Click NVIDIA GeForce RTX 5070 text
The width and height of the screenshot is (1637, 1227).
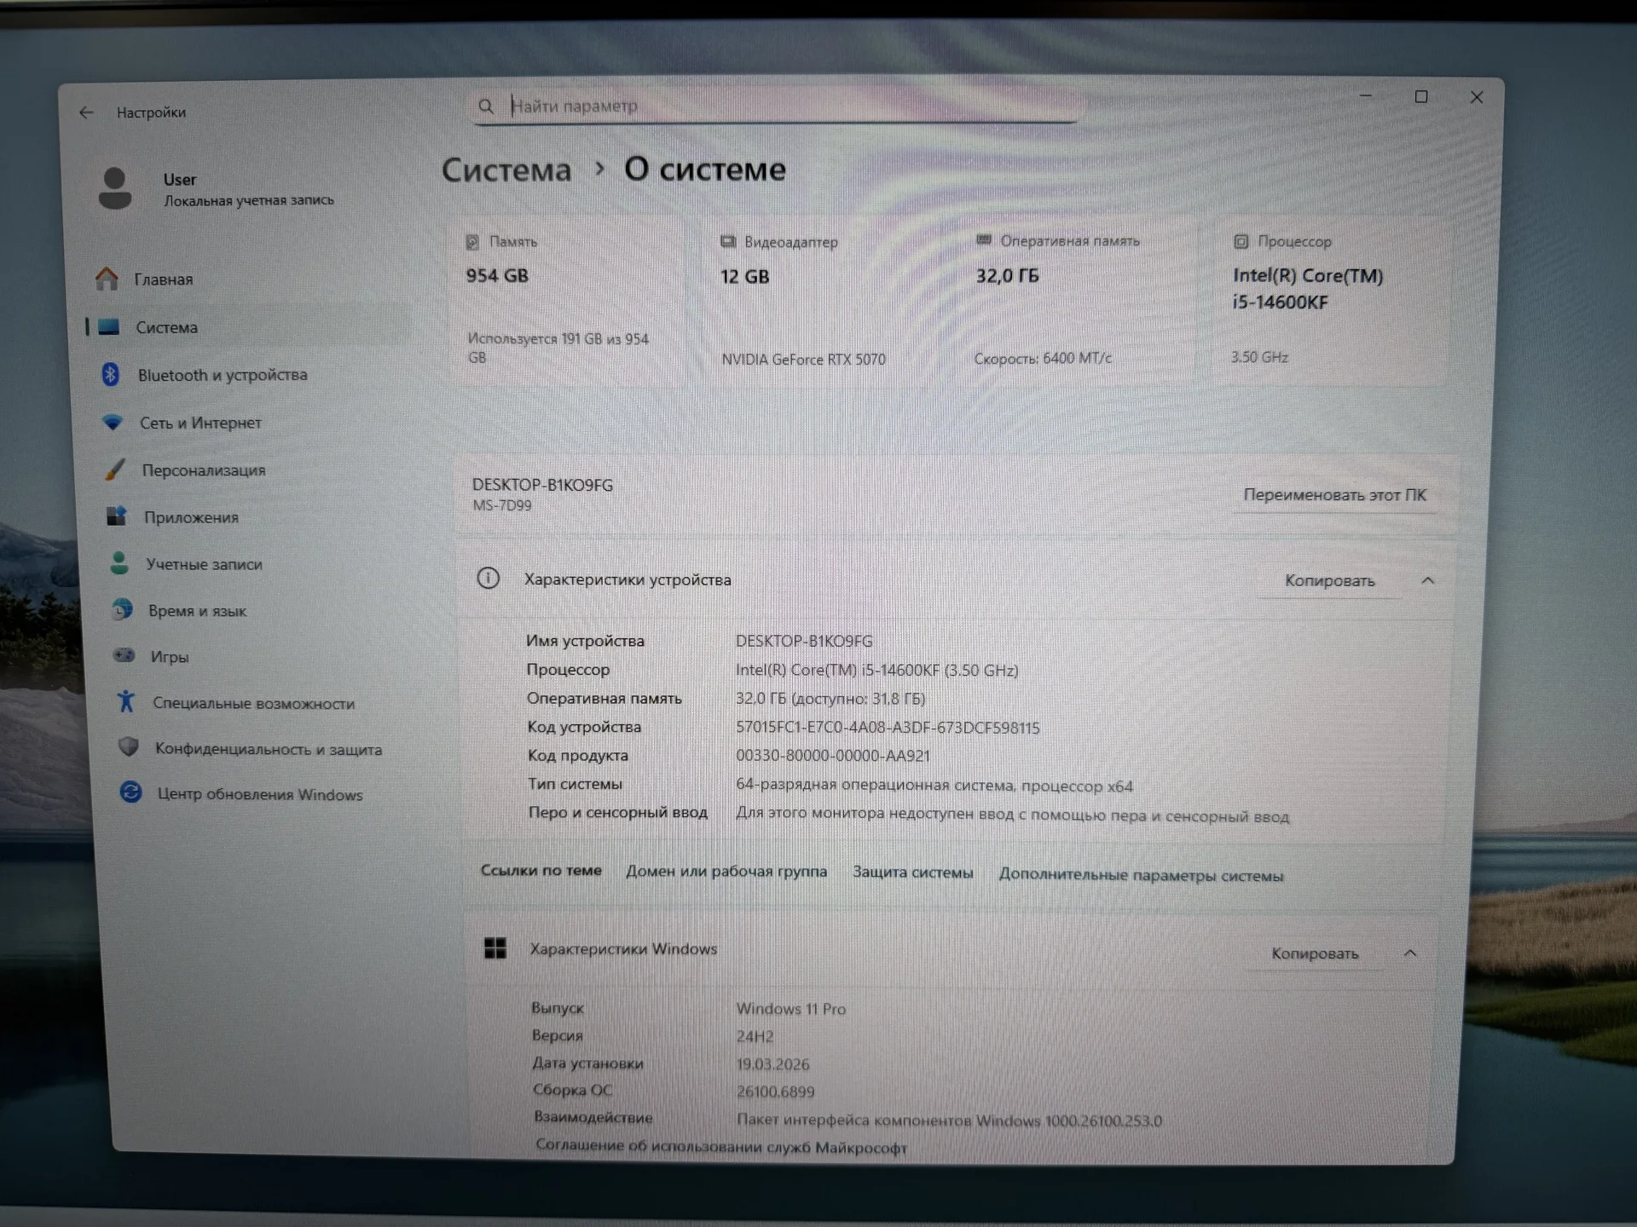(x=804, y=360)
